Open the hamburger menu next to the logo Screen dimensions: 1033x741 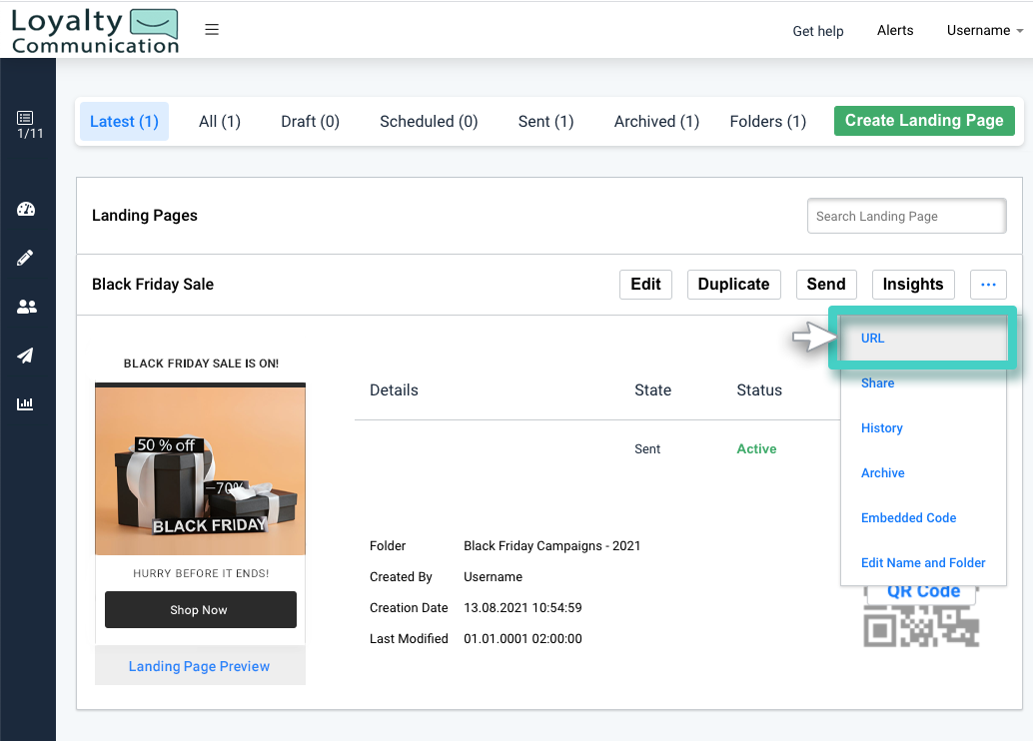212,29
